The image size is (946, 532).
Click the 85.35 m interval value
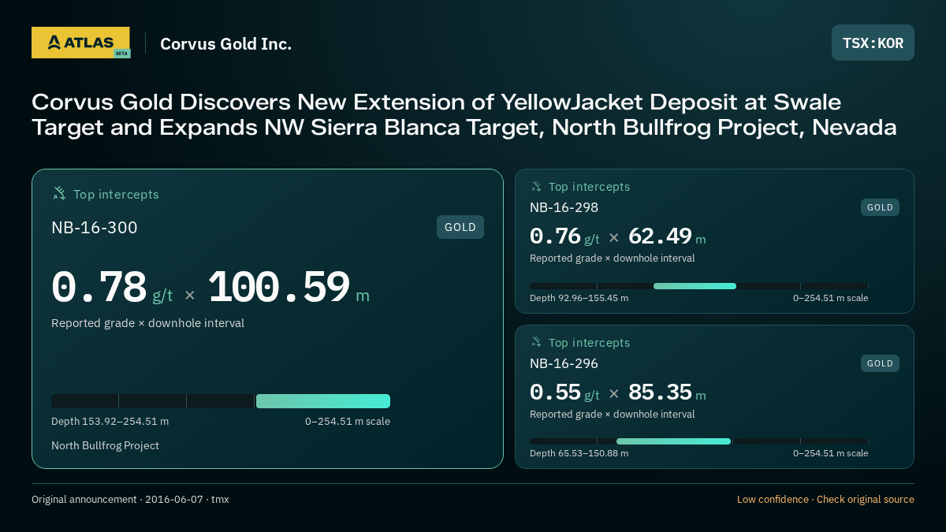(667, 392)
